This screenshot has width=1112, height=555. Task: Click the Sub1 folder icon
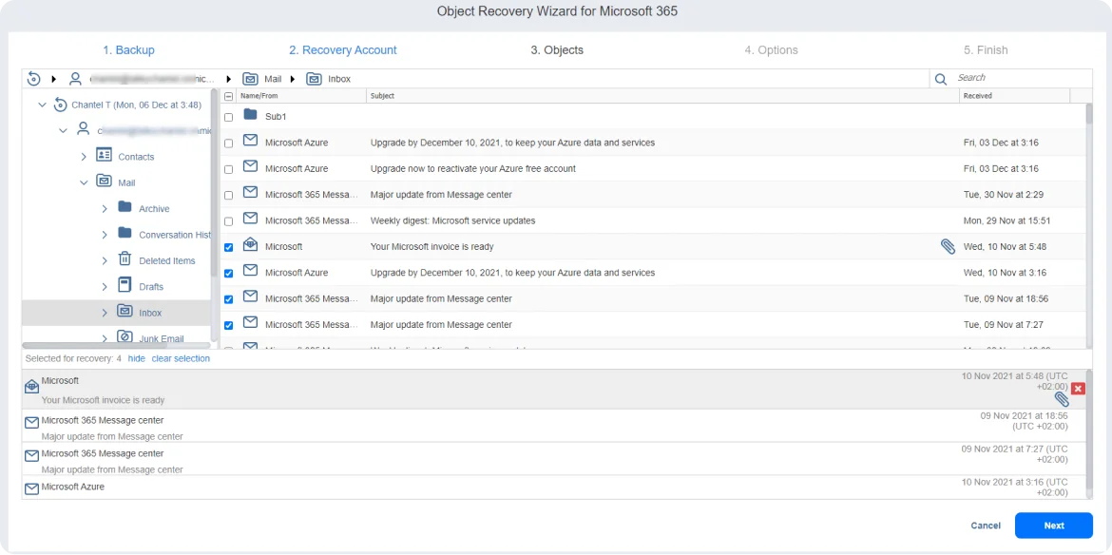click(251, 116)
